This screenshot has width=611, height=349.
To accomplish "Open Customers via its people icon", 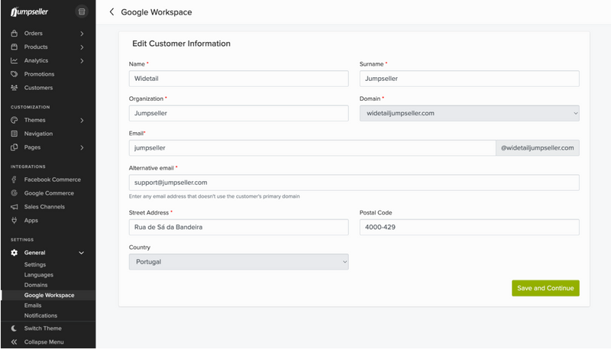I will coord(15,88).
